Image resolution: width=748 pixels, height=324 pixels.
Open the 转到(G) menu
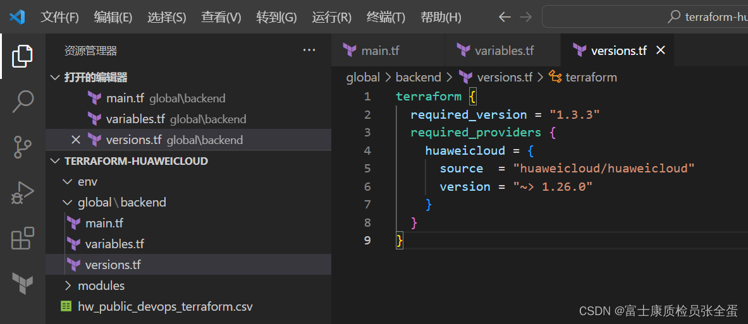coord(276,18)
